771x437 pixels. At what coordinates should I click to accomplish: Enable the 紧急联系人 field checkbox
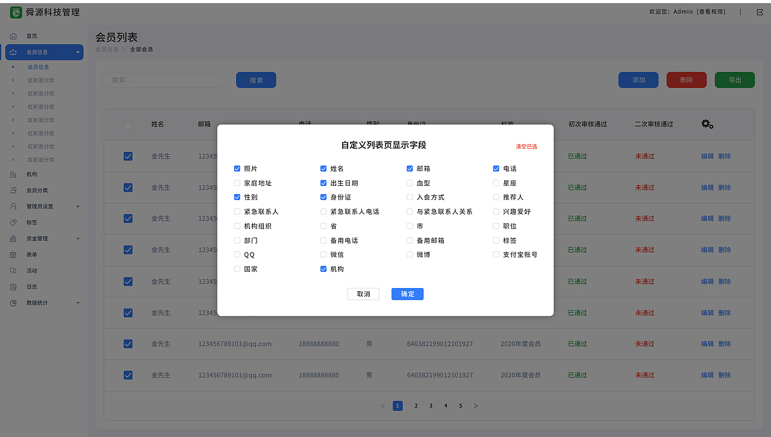(237, 212)
